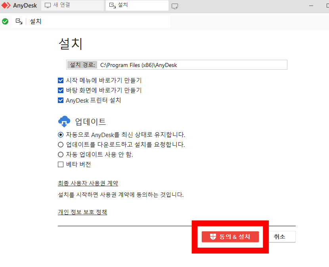
Task: Click the 설치 경로 label button
Action: coord(82,65)
